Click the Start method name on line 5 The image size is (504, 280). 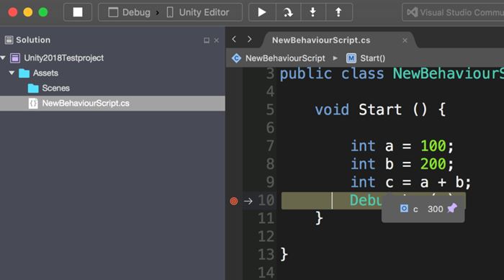click(380, 109)
